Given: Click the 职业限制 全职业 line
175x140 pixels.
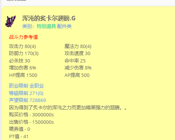Looking at the screenshot, I should 26,86.
